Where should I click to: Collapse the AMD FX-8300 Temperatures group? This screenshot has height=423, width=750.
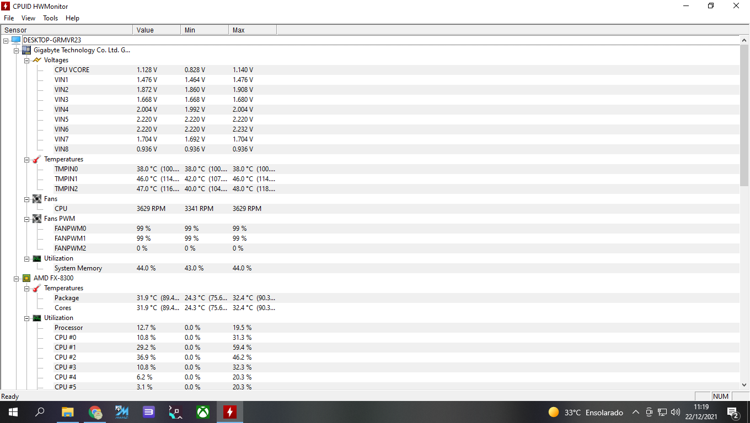[x=26, y=288]
